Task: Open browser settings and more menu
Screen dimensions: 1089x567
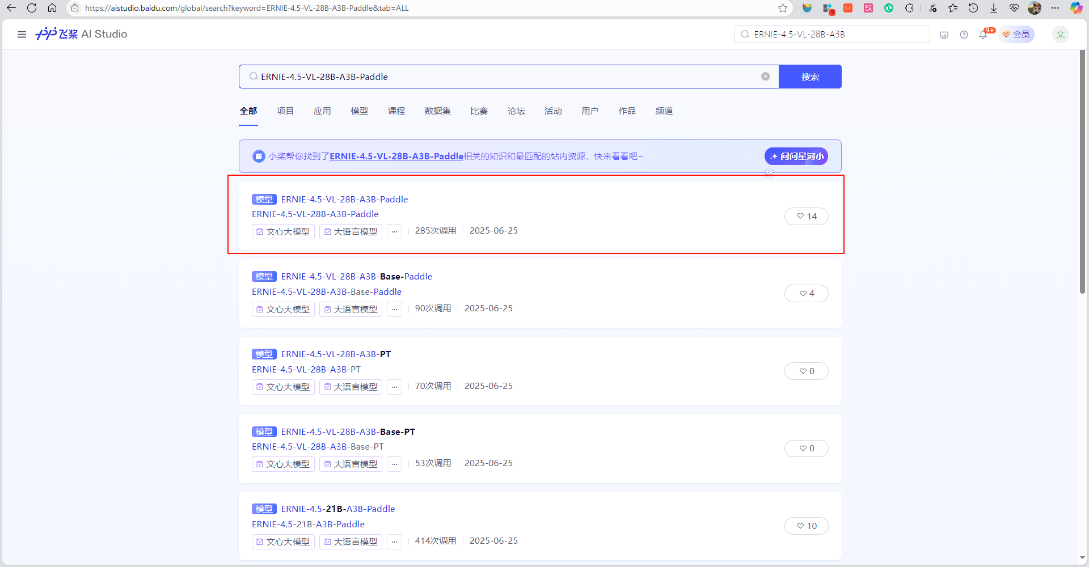Action: click(1055, 8)
